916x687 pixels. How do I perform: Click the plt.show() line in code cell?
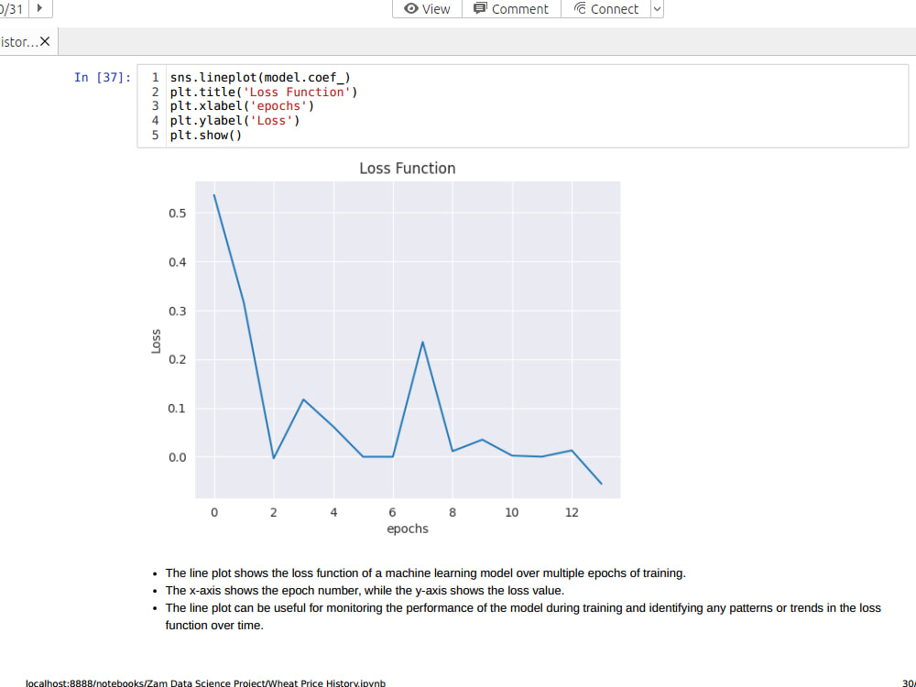[208, 135]
